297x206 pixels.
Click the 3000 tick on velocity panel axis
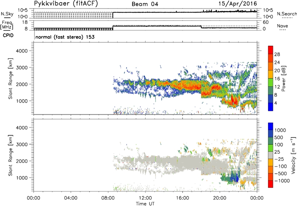(x=22, y=144)
